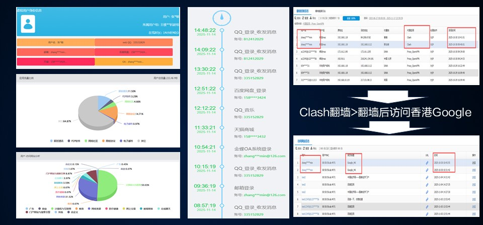Switch to second tab in proxy log panel
Image resolution: width=483 pixels, height=225 pixels.
pyautogui.click(x=320, y=11)
